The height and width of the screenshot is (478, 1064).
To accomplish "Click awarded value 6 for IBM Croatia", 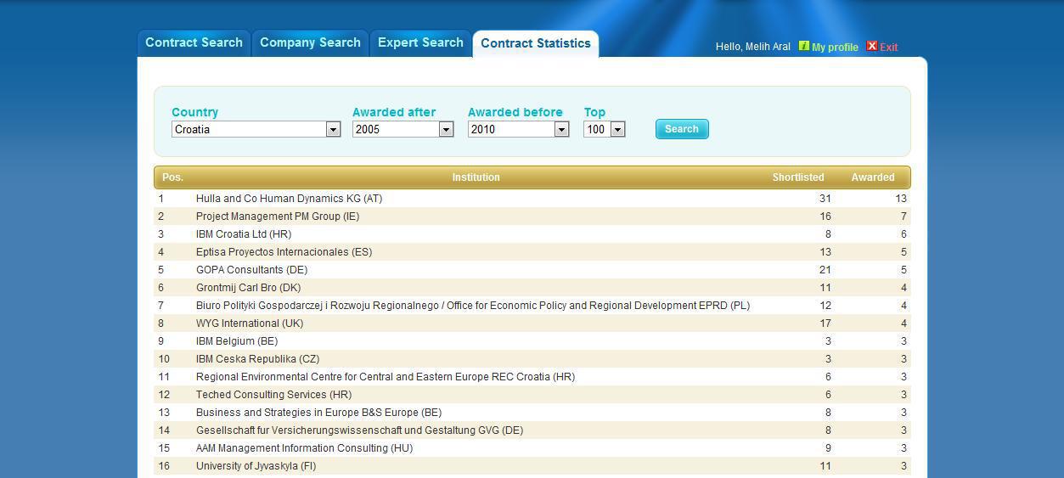I will [904, 234].
